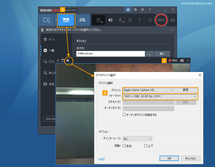Click the BAND button at sidebar bottom
This screenshot has height=167, width=215.
click(50, 119)
